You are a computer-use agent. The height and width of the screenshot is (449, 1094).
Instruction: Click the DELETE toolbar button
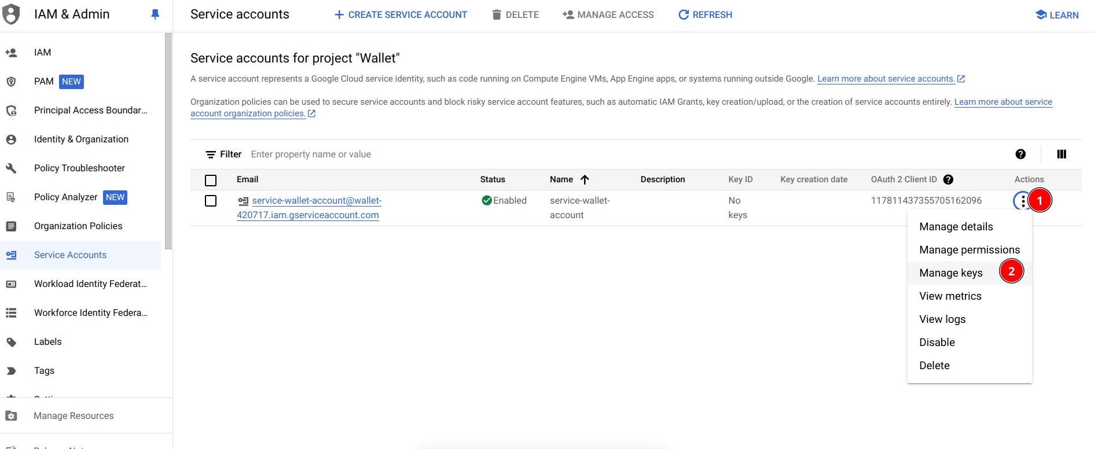[515, 14]
